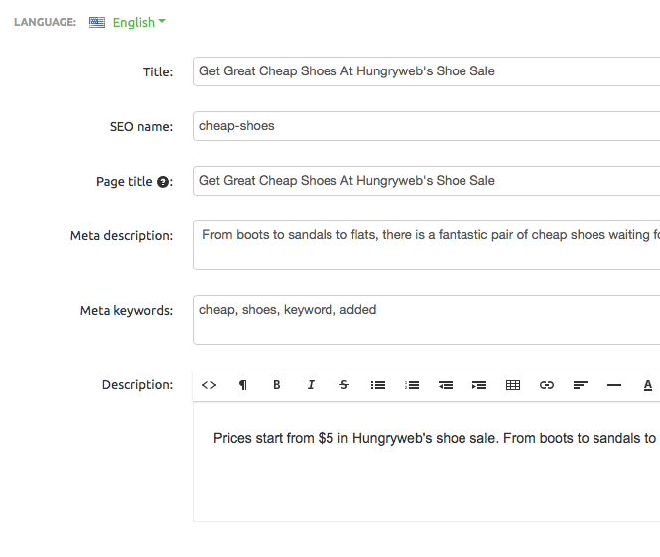Apply bold formatting in Description editor

(x=277, y=385)
